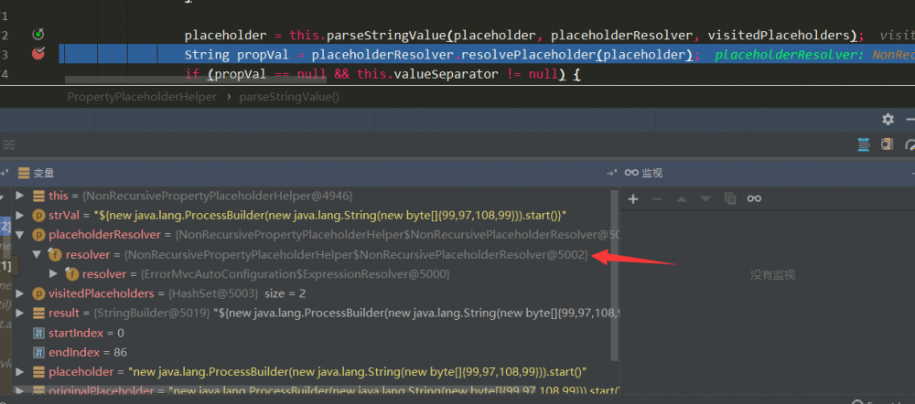Toggle the breakpoint on the highlighted propVal line
This screenshot has width=915, height=404.
click(38, 54)
